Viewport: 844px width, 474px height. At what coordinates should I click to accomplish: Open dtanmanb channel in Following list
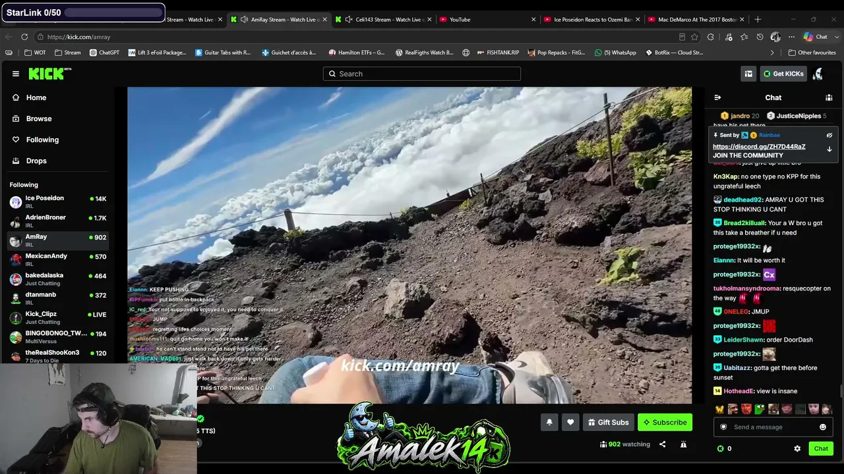[x=58, y=298]
